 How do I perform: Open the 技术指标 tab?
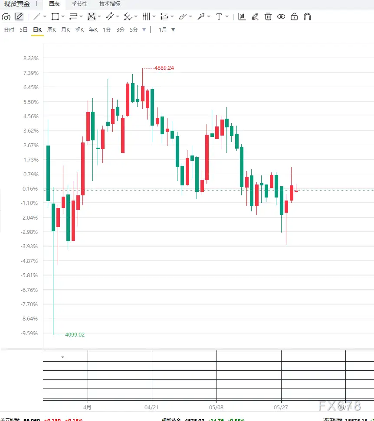110,4
